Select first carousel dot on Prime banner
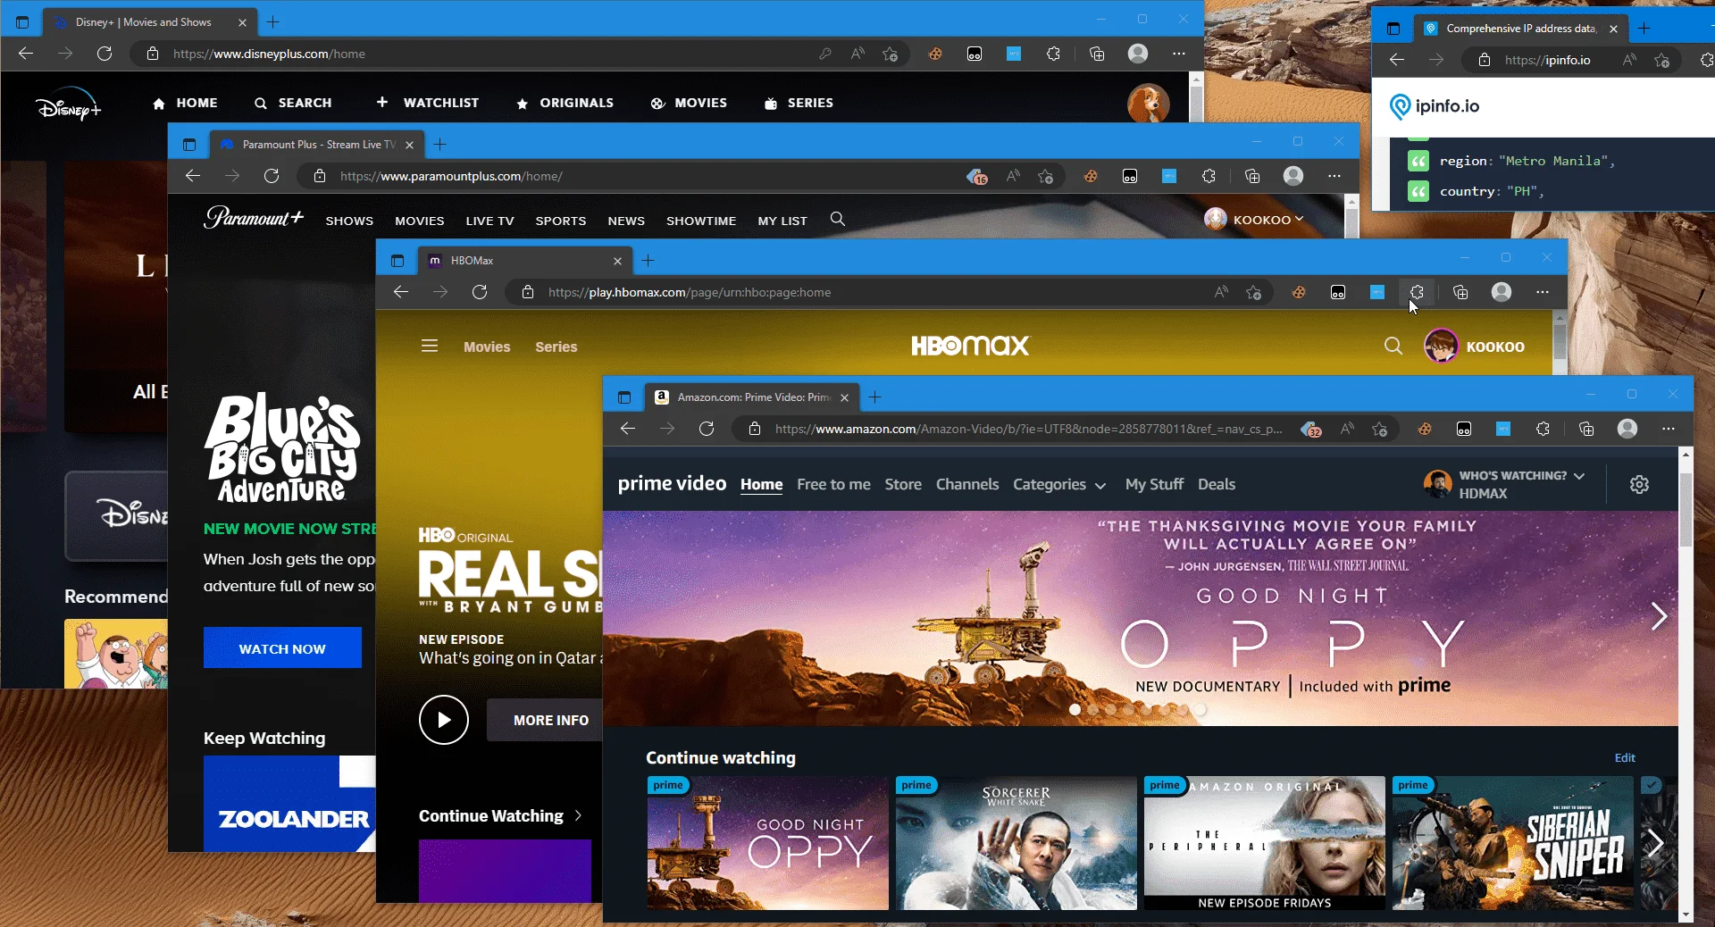 tap(1075, 710)
